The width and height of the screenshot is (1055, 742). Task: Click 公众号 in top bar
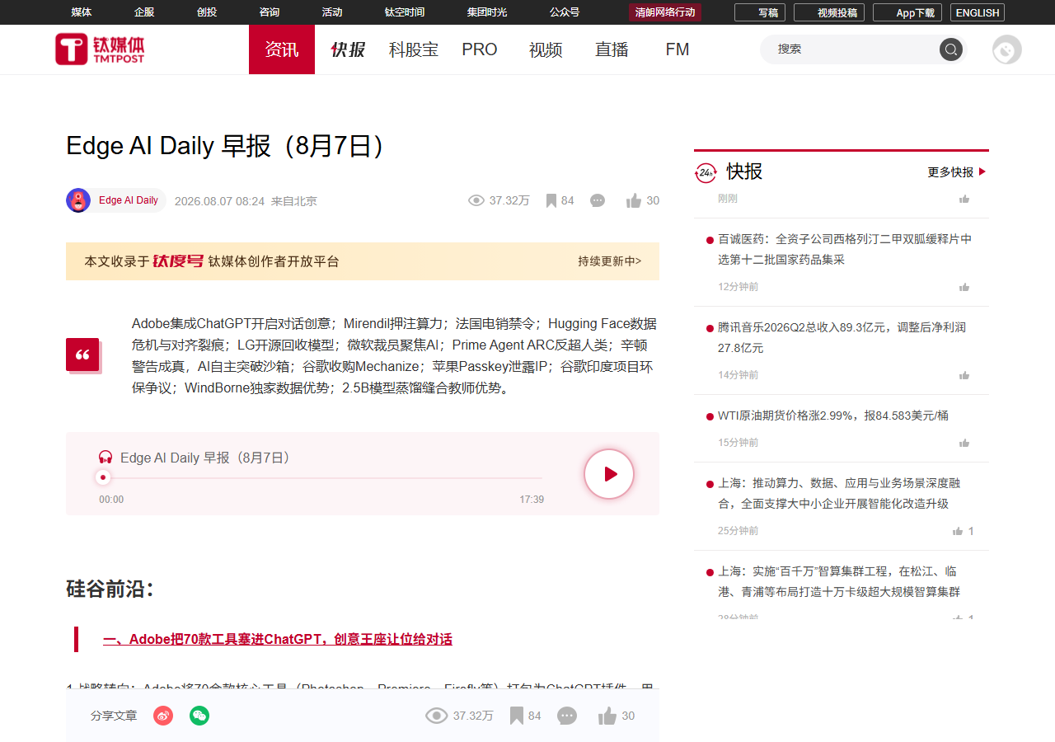coord(565,12)
